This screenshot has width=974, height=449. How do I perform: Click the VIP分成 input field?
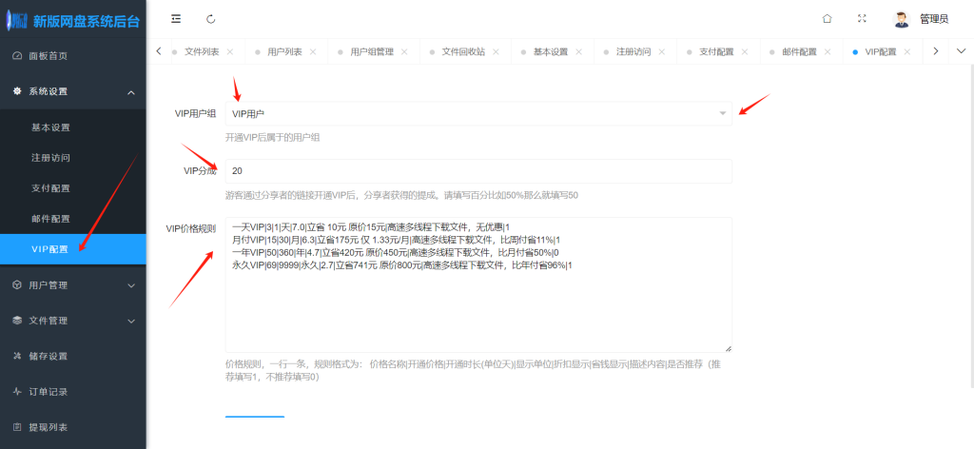point(478,171)
